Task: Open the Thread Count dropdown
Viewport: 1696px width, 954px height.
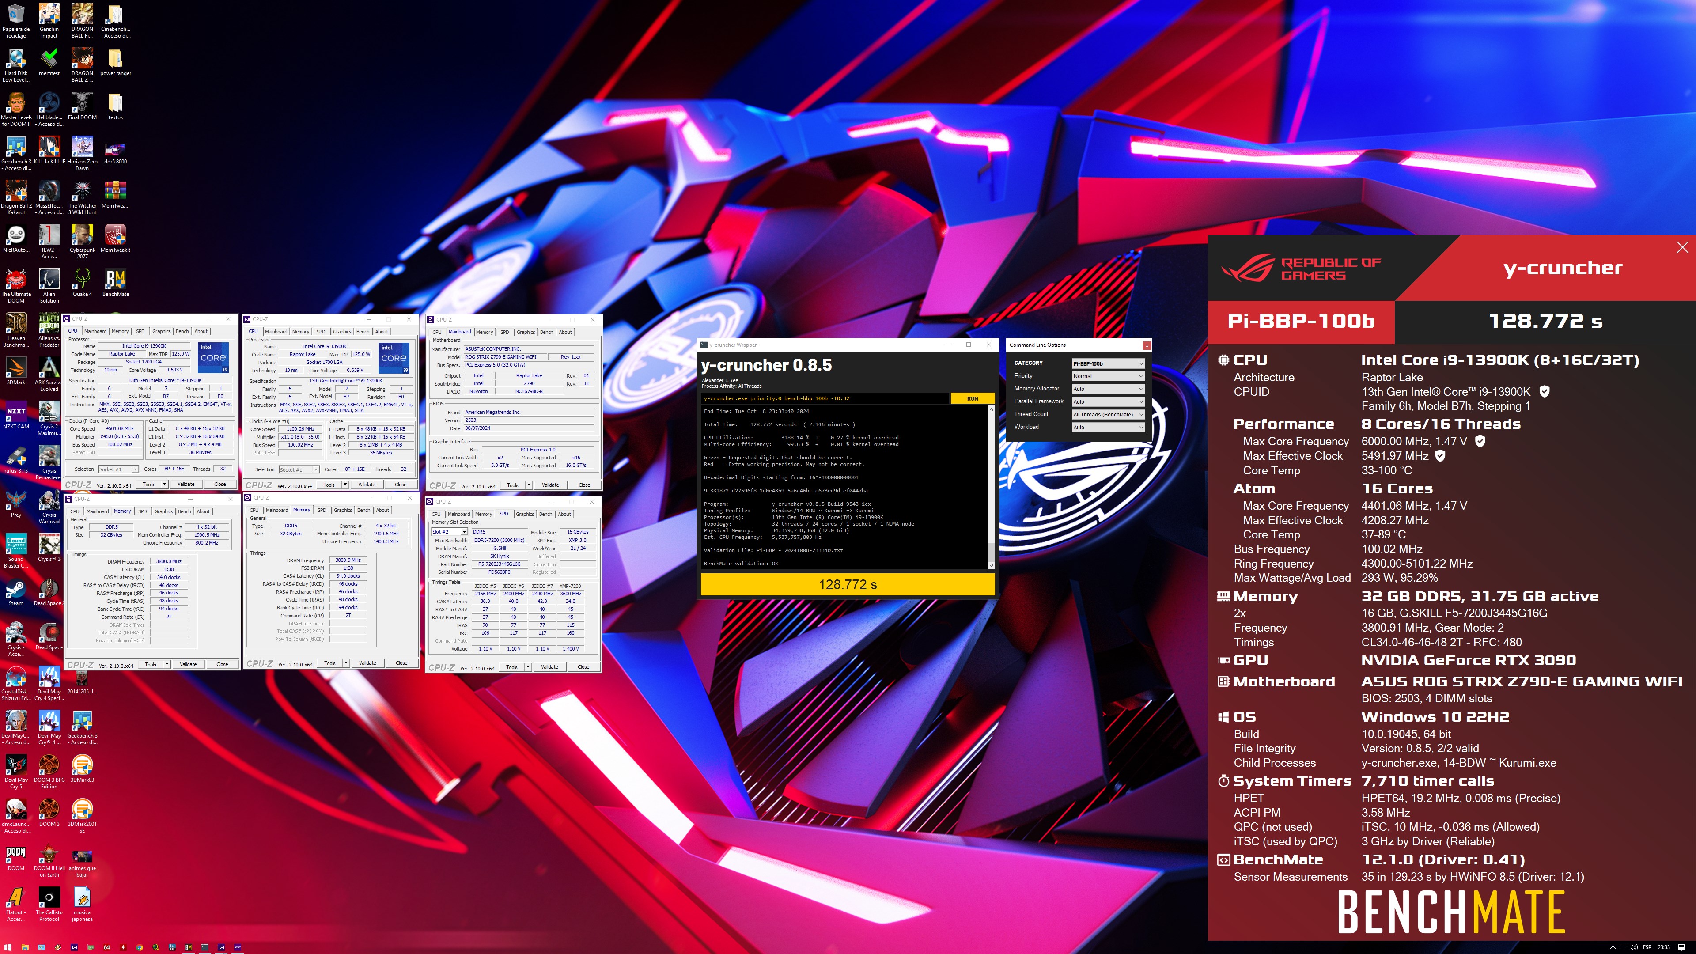Action: click(x=1108, y=414)
